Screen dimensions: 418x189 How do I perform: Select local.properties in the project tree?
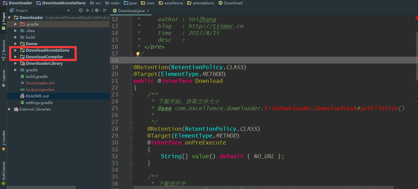[58, 89]
